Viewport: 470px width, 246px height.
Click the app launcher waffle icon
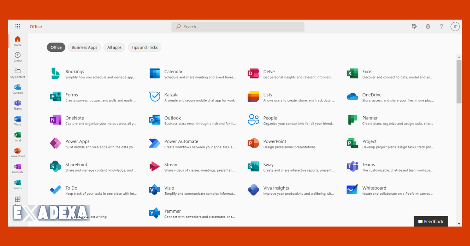(x=17, y=26)
